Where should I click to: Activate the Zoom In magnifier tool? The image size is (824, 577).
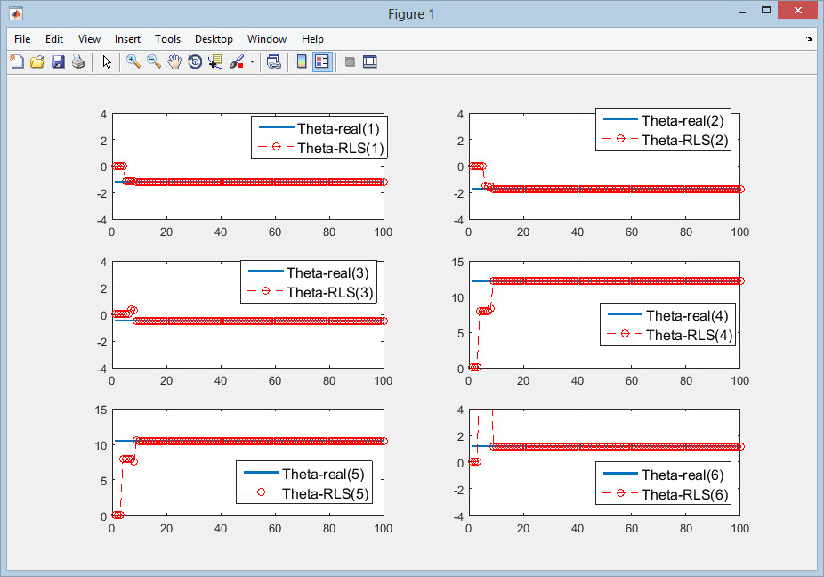(x=133, y=61)
